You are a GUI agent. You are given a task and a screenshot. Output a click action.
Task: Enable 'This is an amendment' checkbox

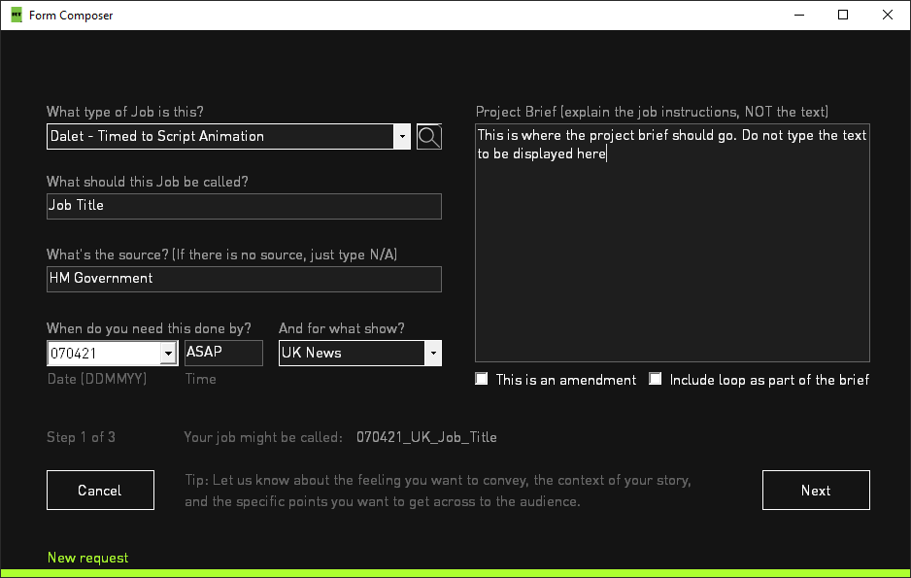[482, 379]
